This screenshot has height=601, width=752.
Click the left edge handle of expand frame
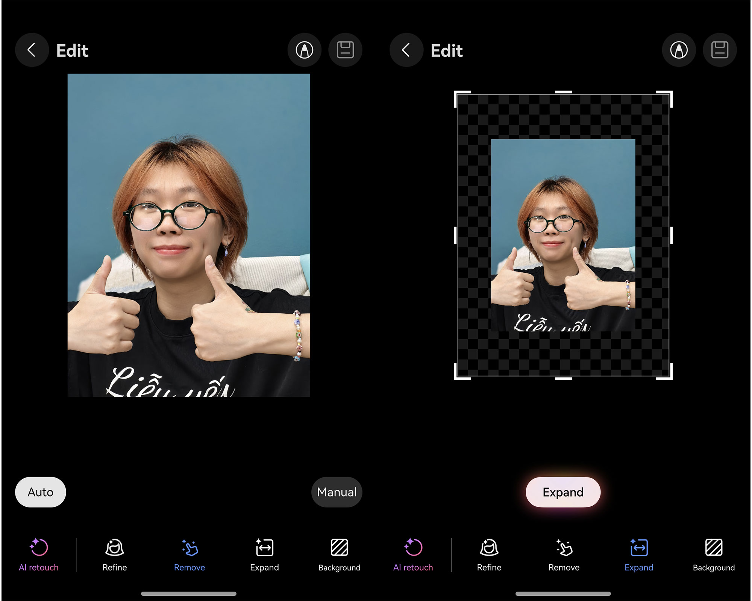click(455, 235)
